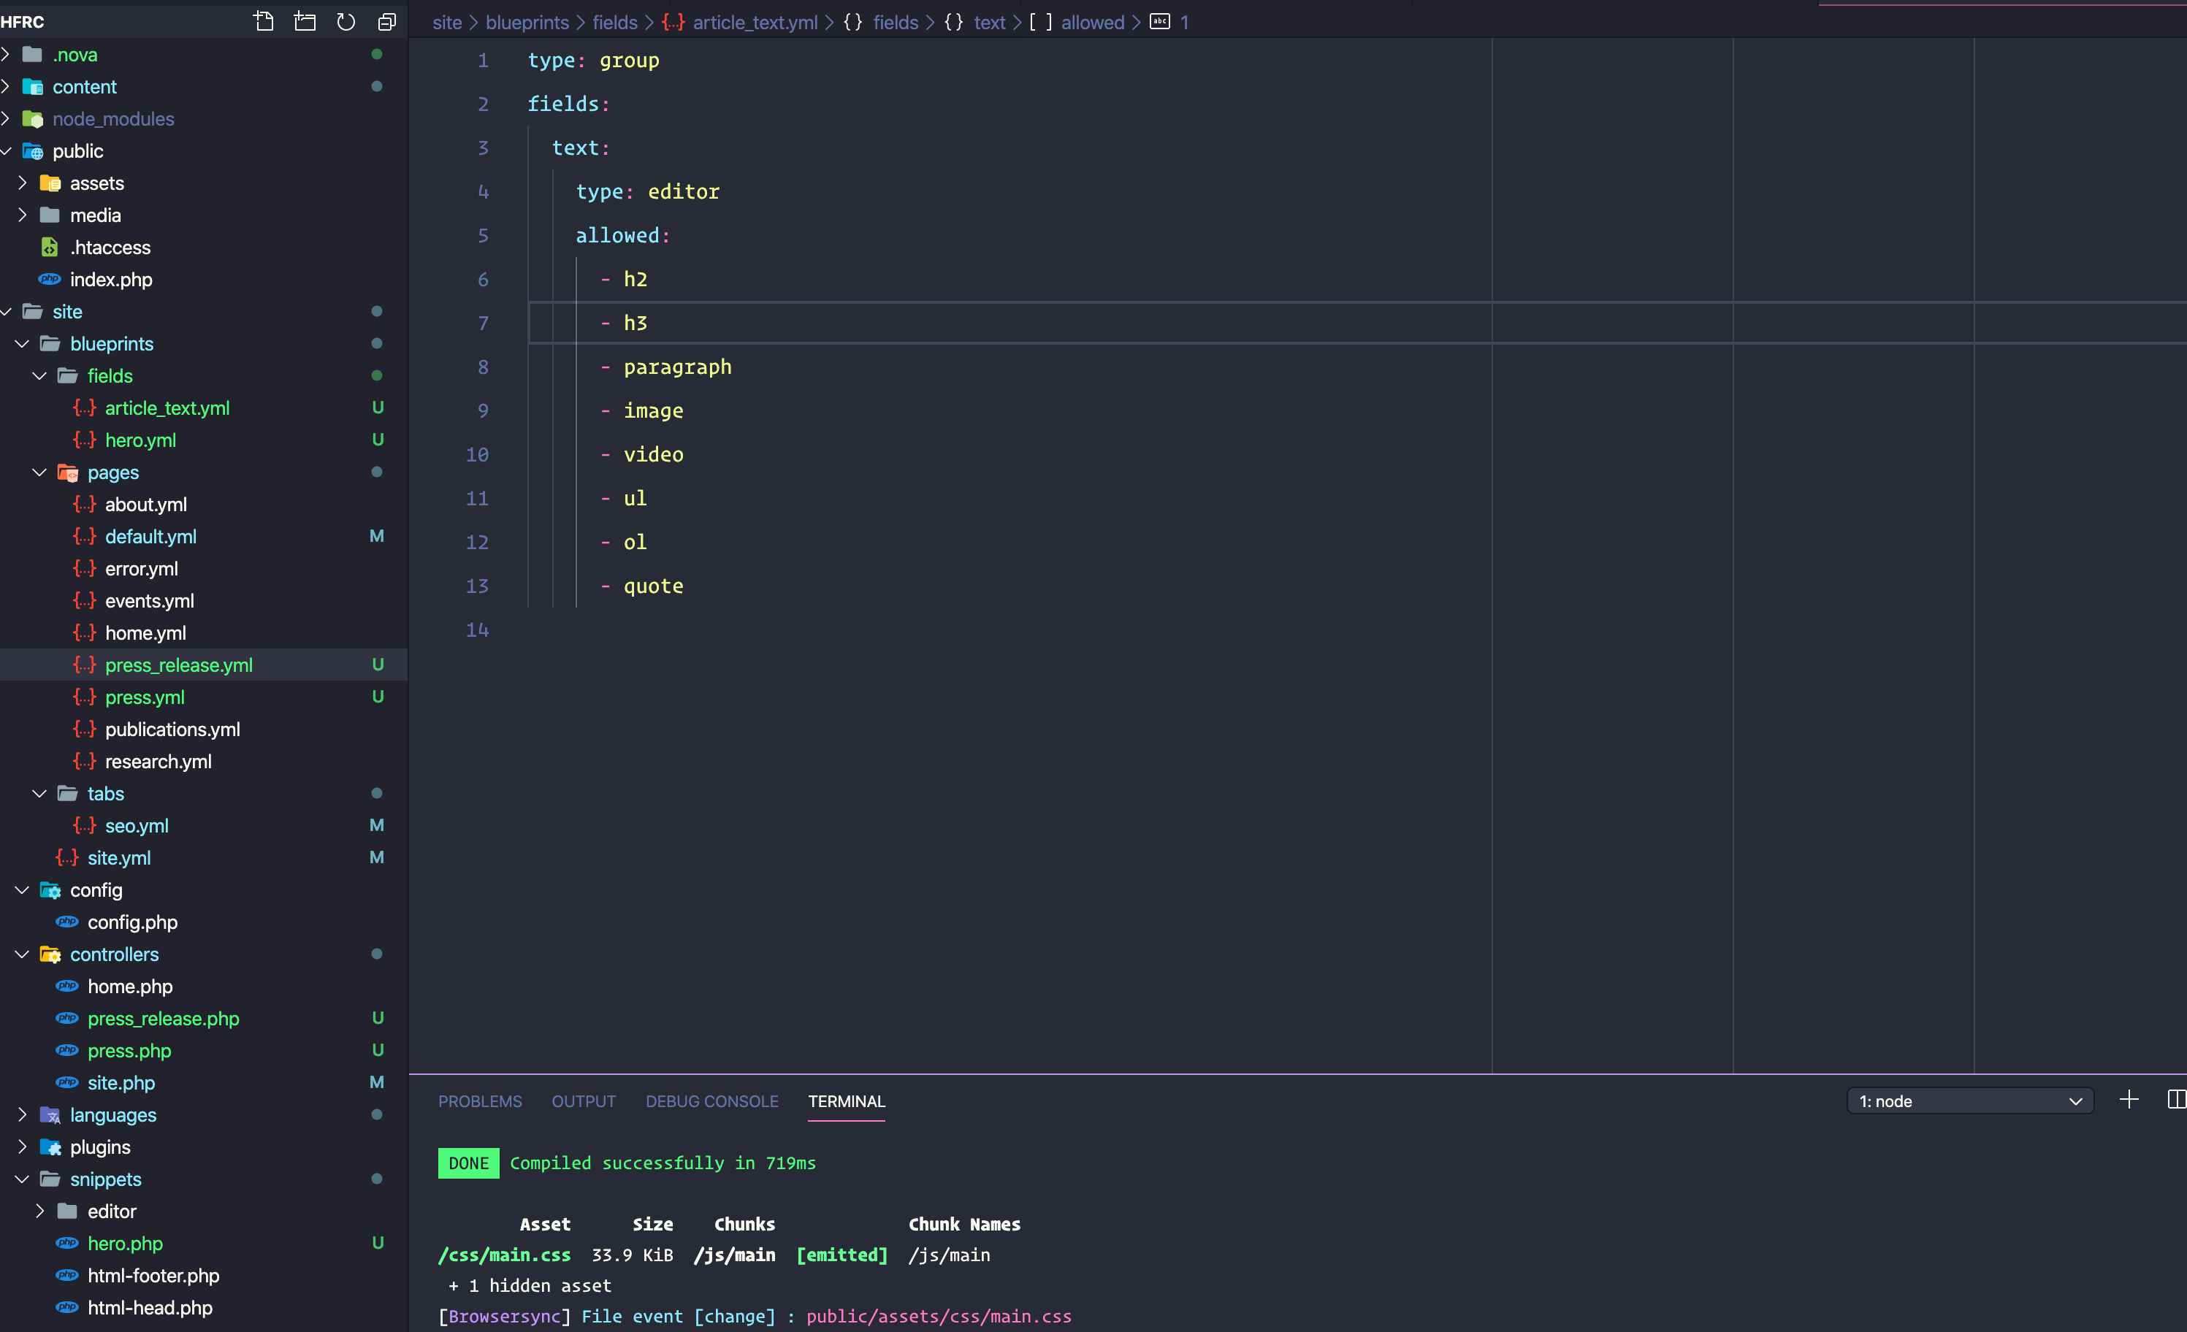Expand the node_modules folder
Image resolution: width=2187 pixels, height=1332 pixels.
tap(112, 119)
